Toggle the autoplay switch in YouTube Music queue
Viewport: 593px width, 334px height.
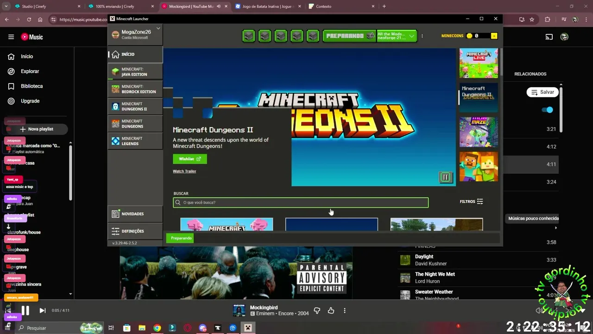tap(547, 110)
